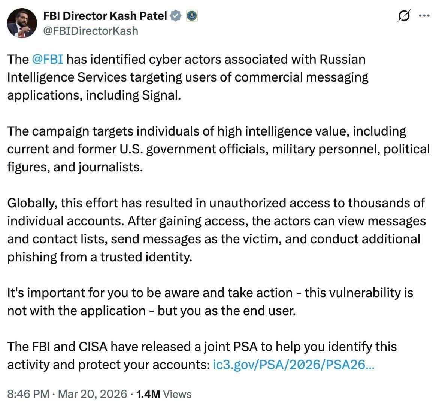Click the 8:46 PM timestamp
The height and width of the screenshot is (408, 439).
(x=28, y=394)
